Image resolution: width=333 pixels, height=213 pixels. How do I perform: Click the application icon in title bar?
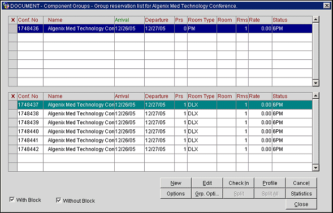click(6, 6)
